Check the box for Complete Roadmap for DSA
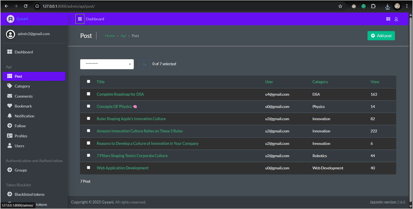 tap(89, 94)
